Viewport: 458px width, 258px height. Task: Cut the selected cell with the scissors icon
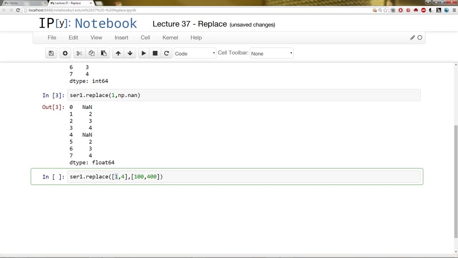click(x=79, y=53)
